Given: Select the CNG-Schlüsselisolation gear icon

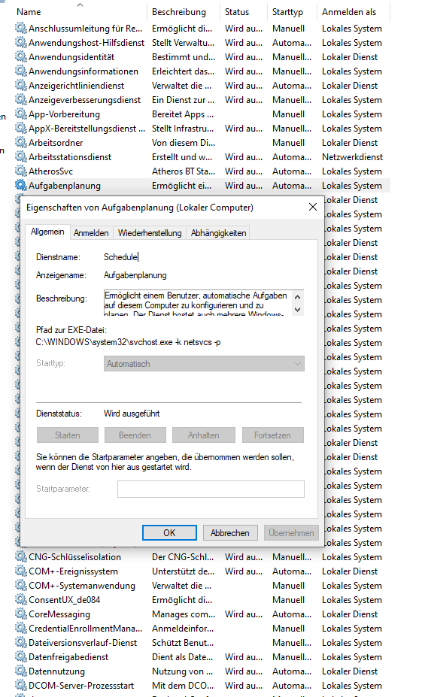Looking at the screenshot, I should [21, 557].
